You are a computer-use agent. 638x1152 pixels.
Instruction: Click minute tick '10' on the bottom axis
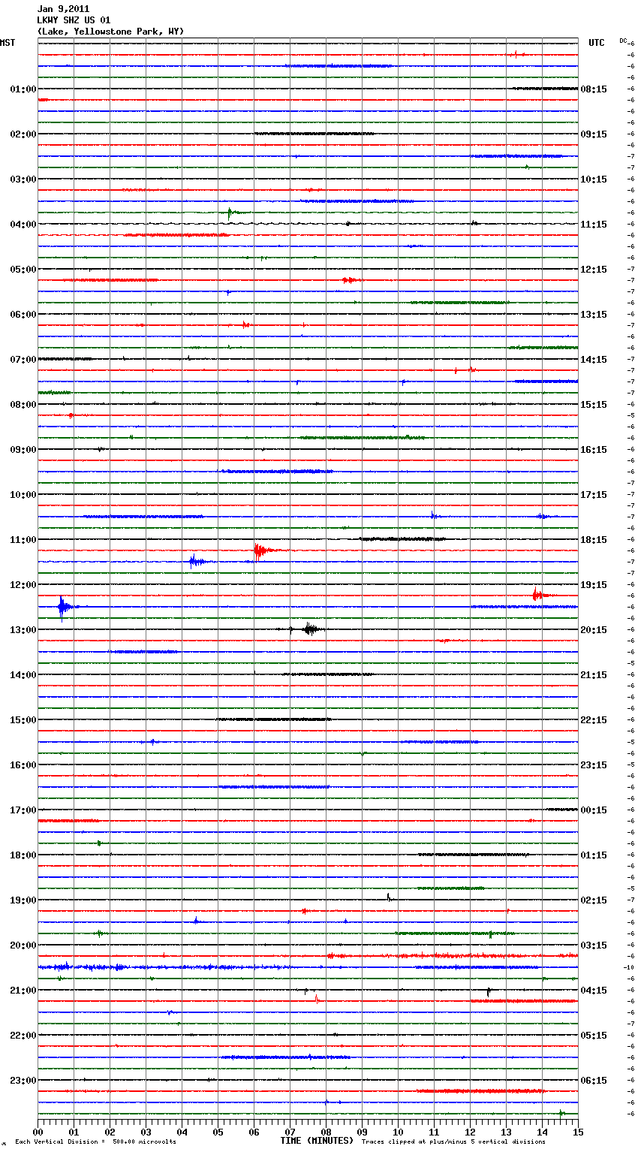point(398,1132)
